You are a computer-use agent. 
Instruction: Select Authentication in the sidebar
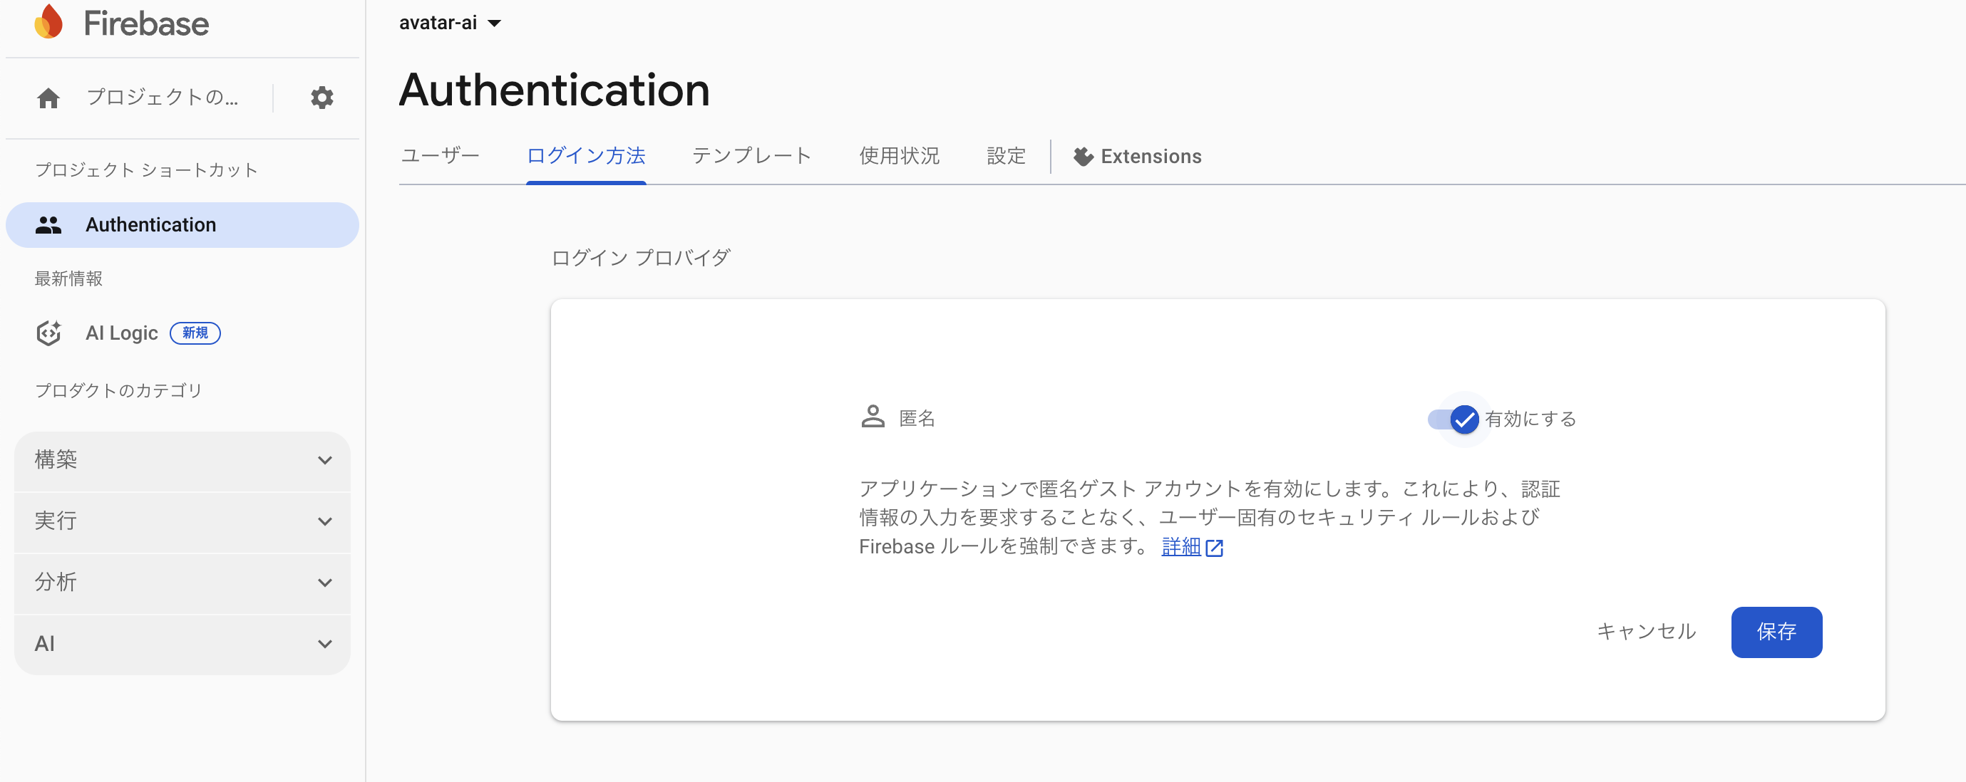click(182, 225)
